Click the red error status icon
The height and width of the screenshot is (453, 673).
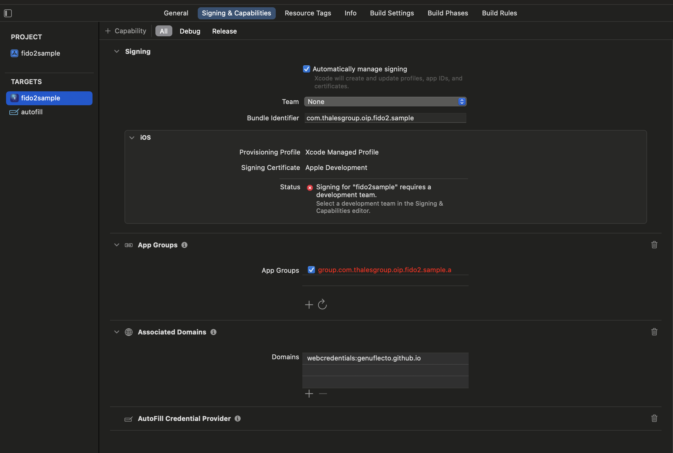310,188
